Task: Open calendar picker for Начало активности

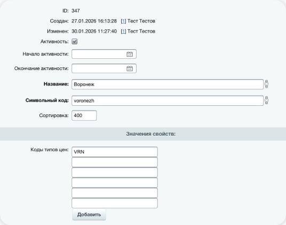Action: [130, 54]
